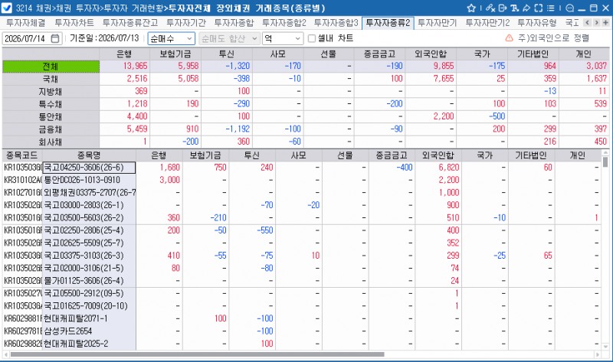Switch to the 투자자체결 tab

pyautogui.click(x=26, y=23)
